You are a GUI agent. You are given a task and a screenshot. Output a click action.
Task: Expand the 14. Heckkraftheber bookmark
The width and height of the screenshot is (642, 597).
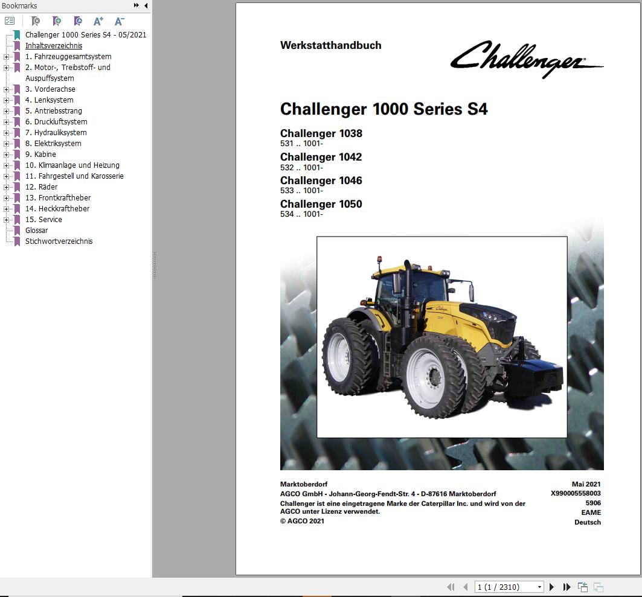coord(6,209)
